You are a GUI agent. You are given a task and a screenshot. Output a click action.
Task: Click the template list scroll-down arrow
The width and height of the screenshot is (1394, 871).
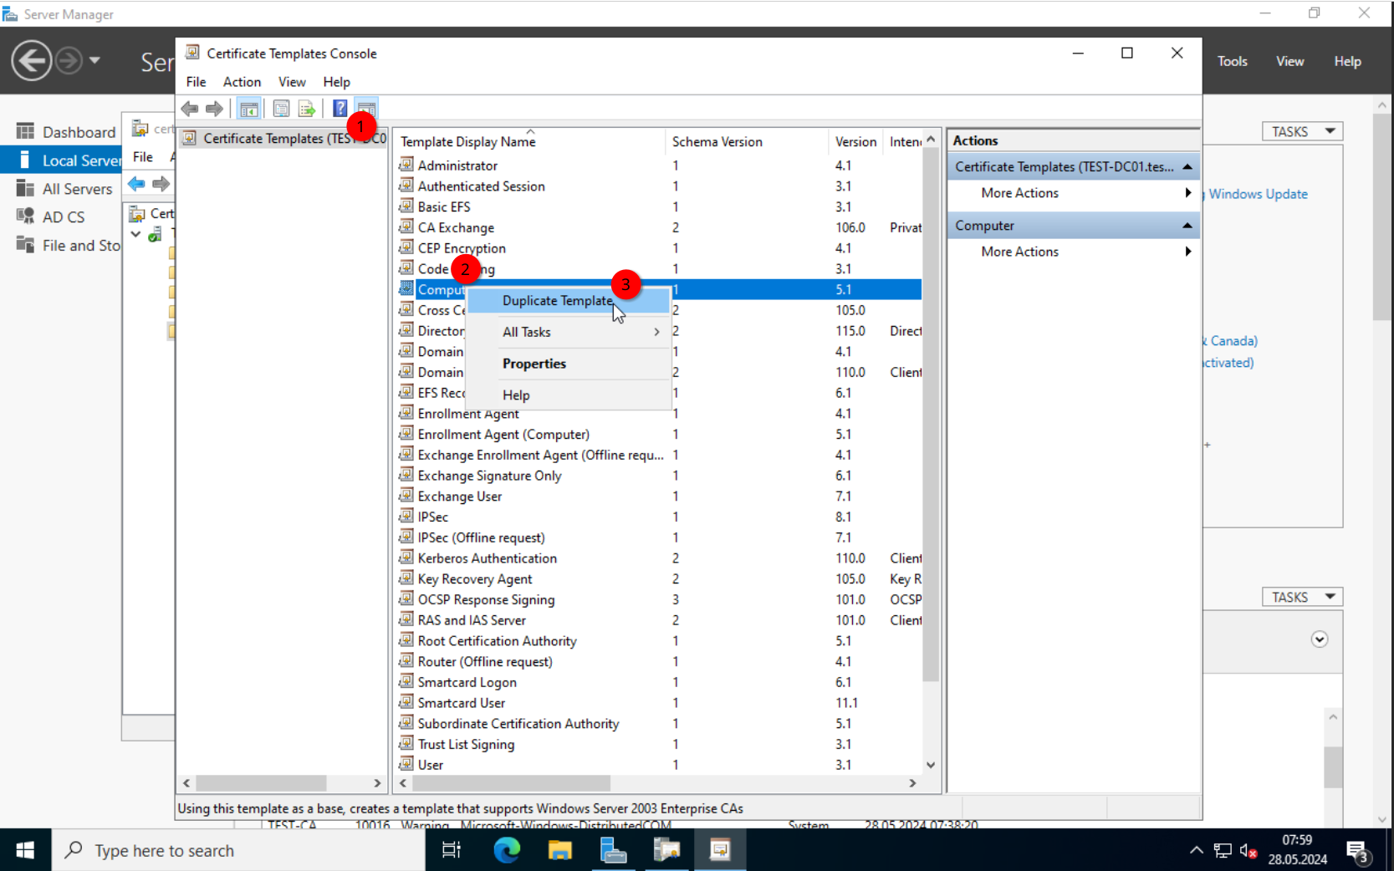tap(931, 765)
